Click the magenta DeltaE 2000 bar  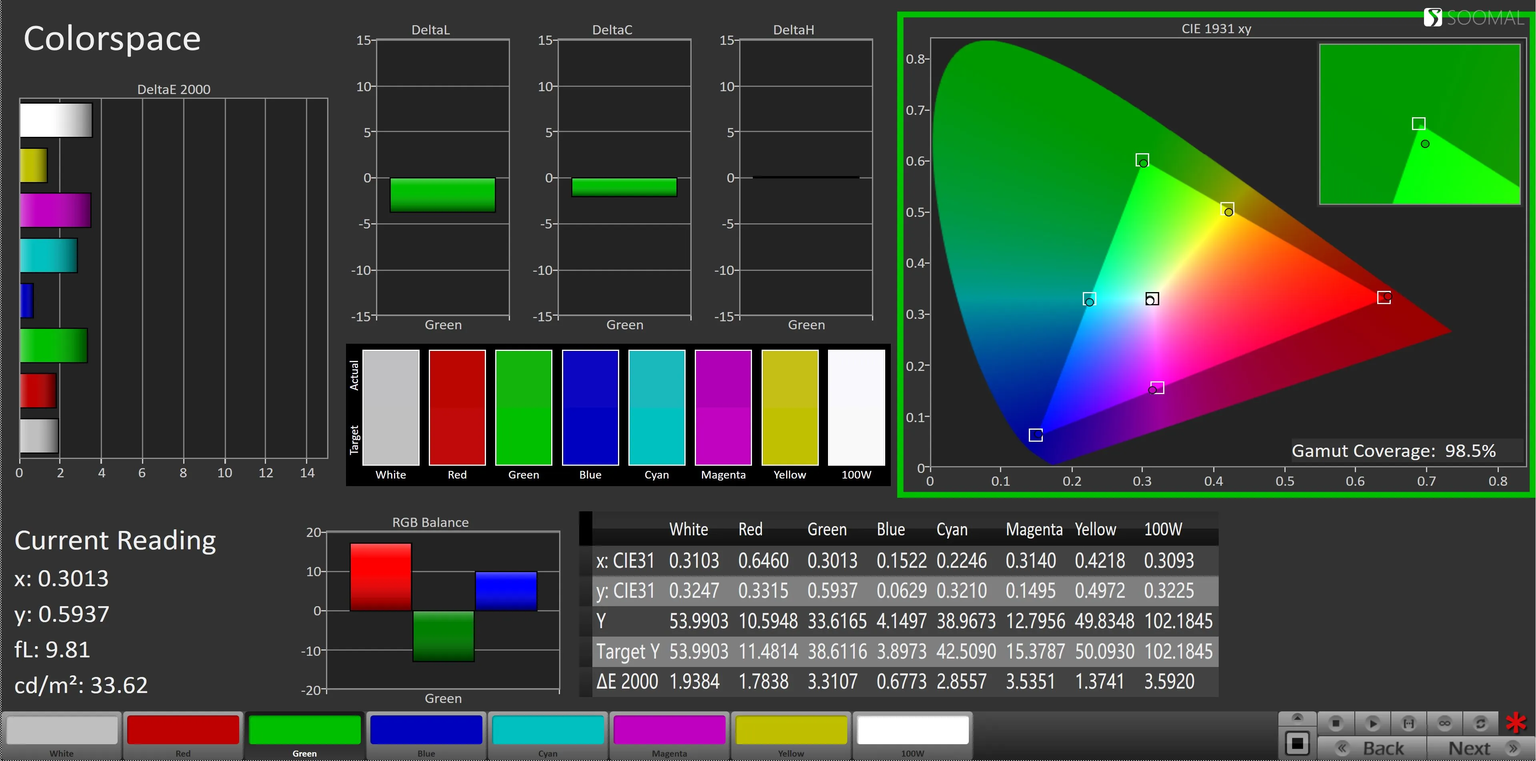click(x=56, y=210)
